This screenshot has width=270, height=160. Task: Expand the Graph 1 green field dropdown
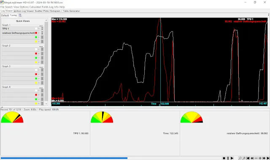click(39, 37)
